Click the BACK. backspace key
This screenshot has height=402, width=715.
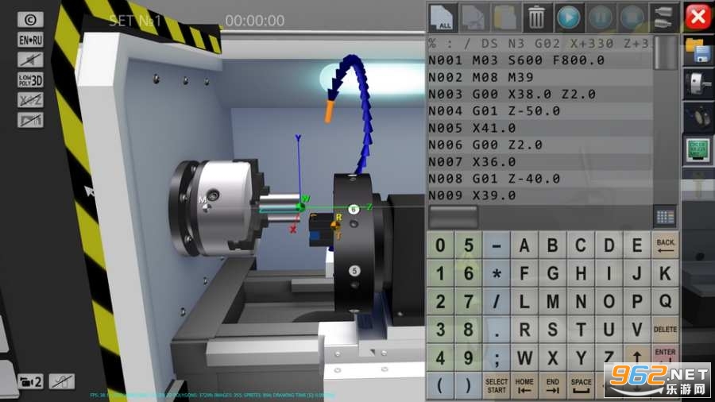pyautogui.click(x=665, y=245)
